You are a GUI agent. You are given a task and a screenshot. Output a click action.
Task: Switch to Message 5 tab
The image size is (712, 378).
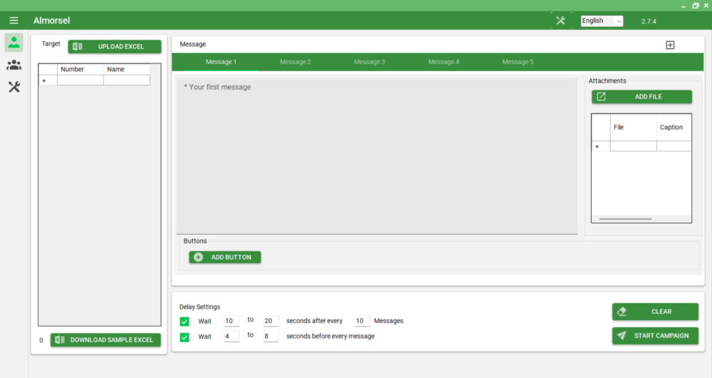click(517, 62)
